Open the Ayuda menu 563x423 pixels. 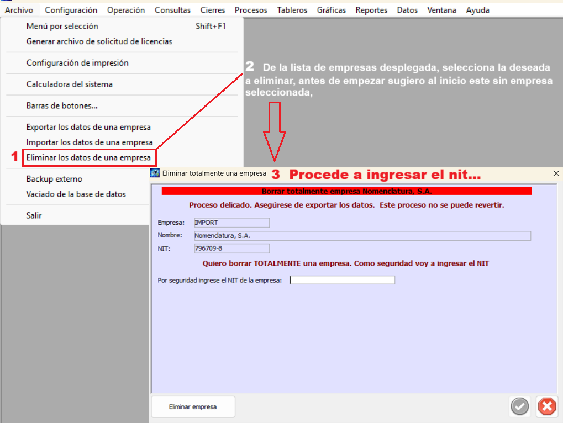[x=477, y=10]
